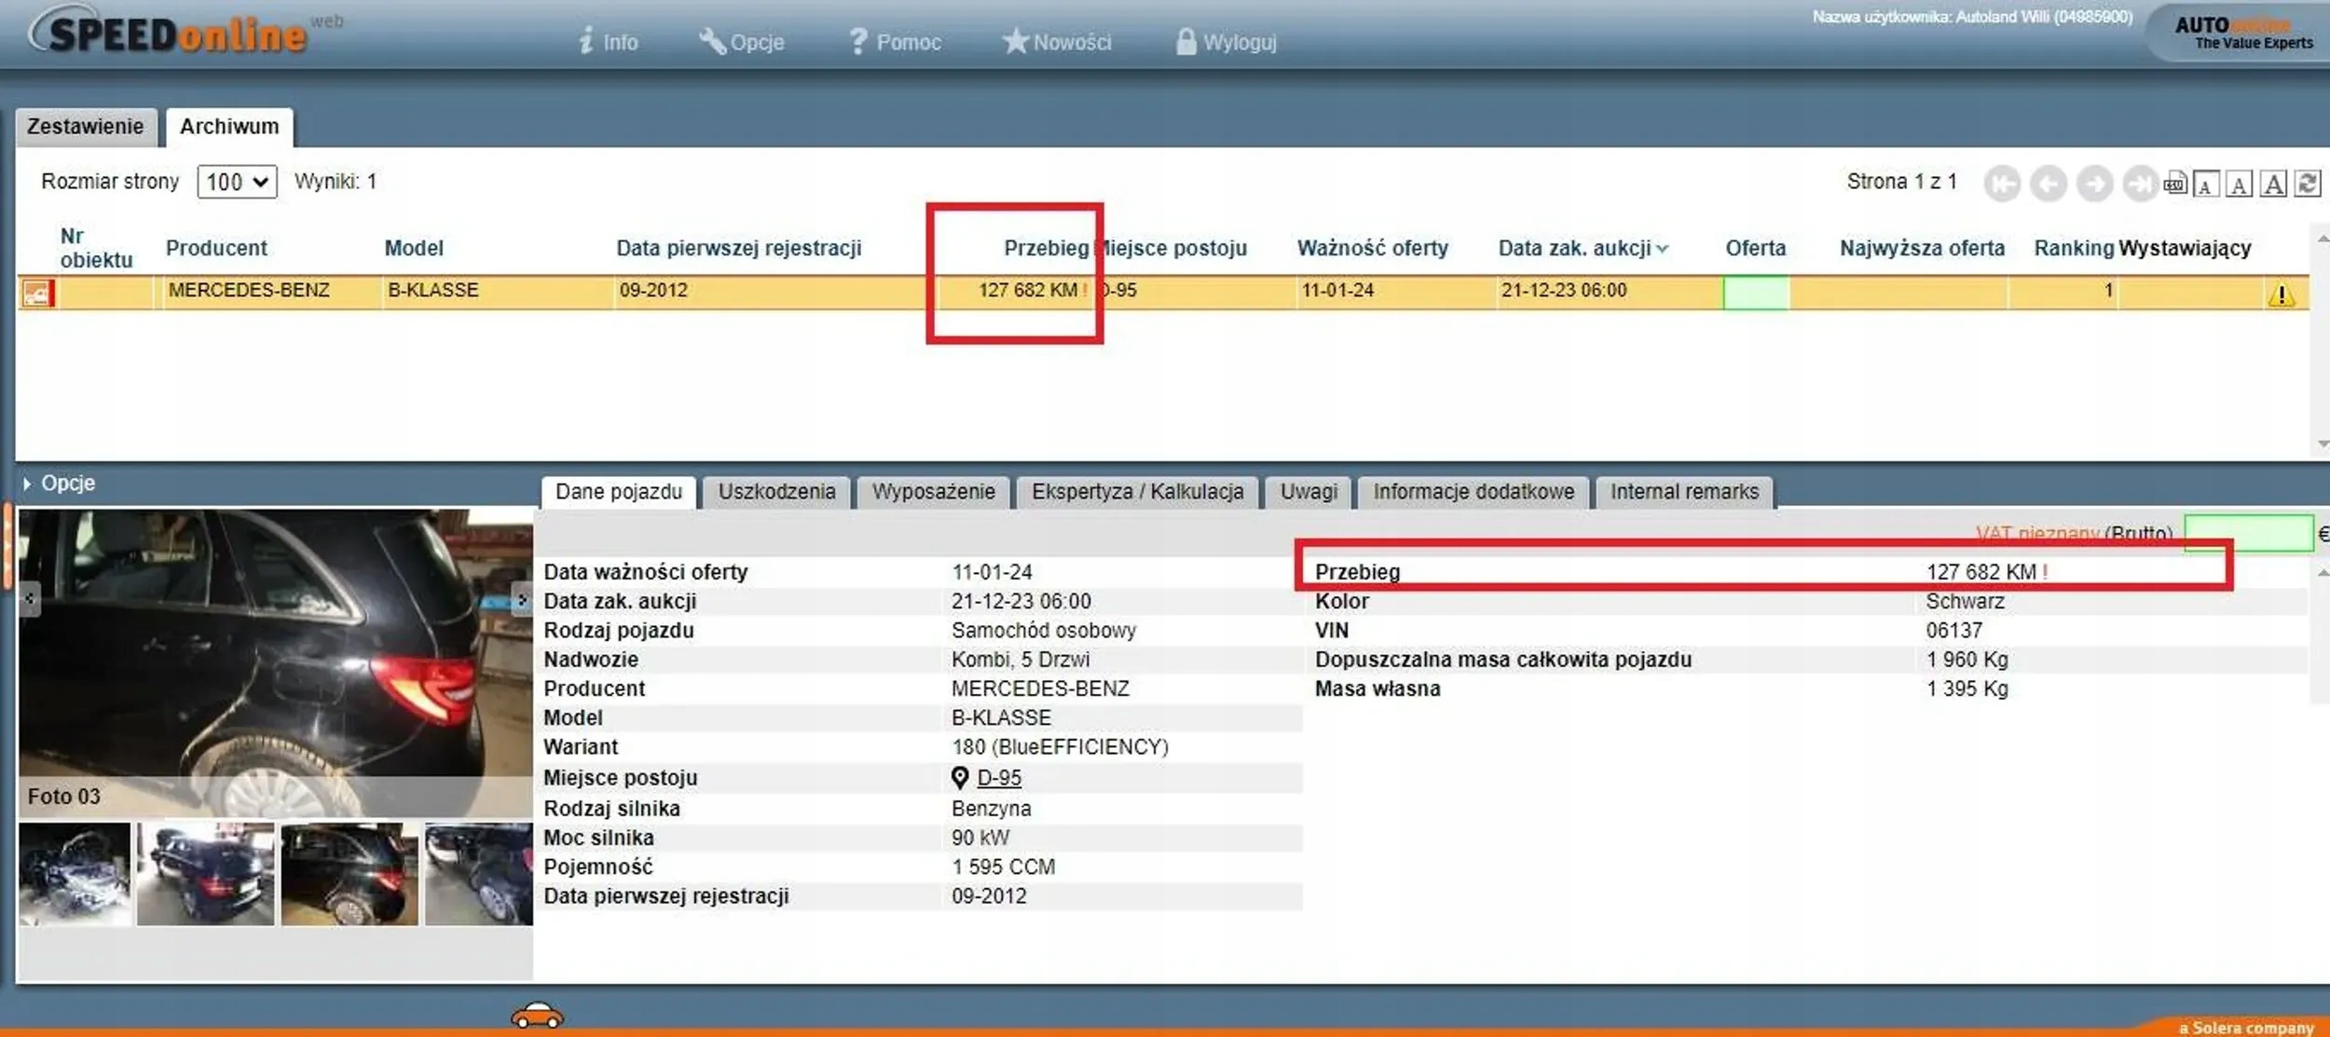Click the D-95 location link

pos(999,777)
